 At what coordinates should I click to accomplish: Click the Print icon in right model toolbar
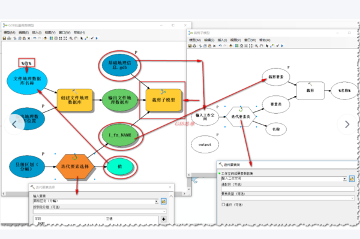click(x=194, y=46)
